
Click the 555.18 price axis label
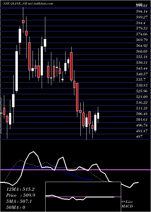pyautogui.click(x=142, y=57)
